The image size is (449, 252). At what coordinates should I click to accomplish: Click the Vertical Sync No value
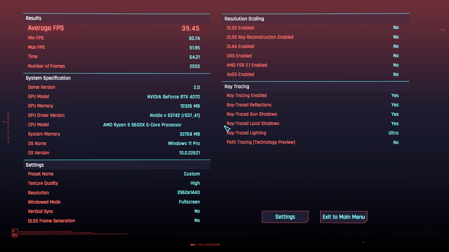point(197,211)
